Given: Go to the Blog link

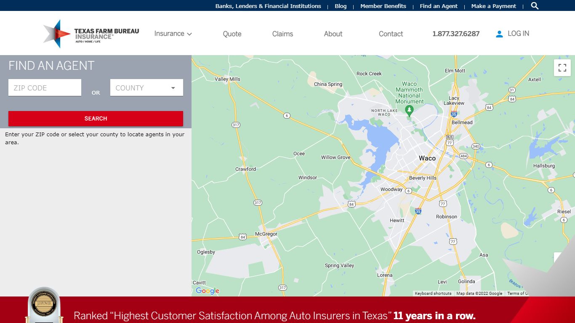Looking at the screenshot, I should [x=341, y=6].
